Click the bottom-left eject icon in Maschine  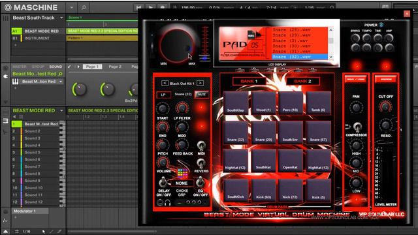tap(5, 232)
